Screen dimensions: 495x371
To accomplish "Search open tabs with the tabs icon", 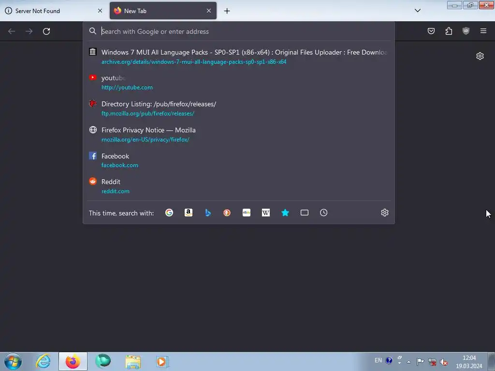I will [305, 213].
